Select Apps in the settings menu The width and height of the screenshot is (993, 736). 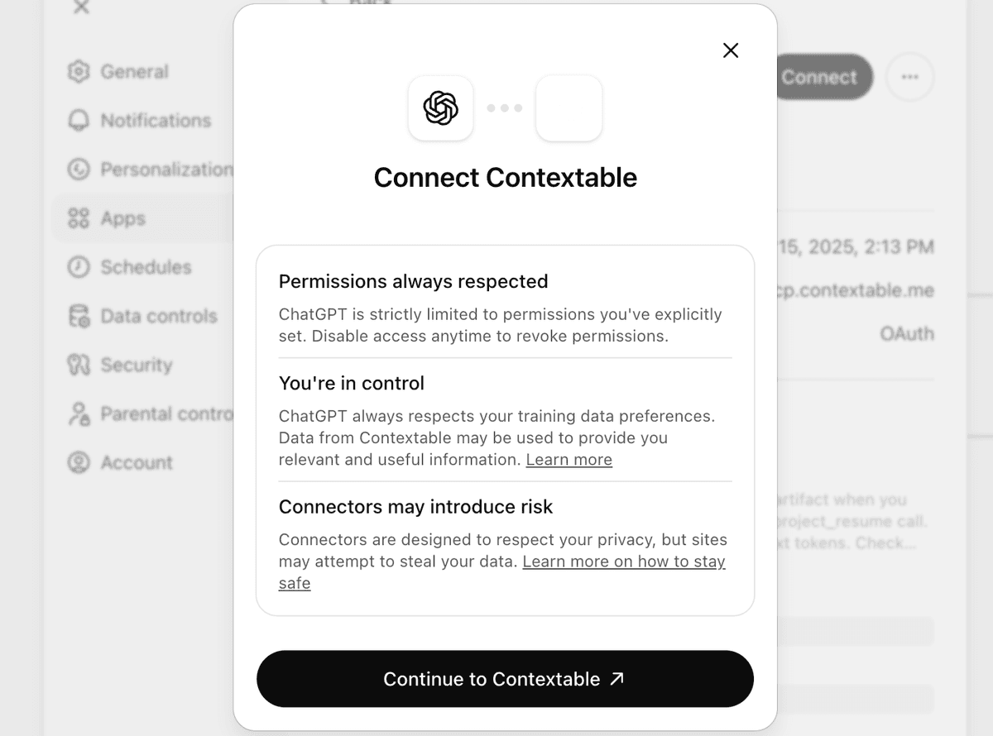pos(122,218)
